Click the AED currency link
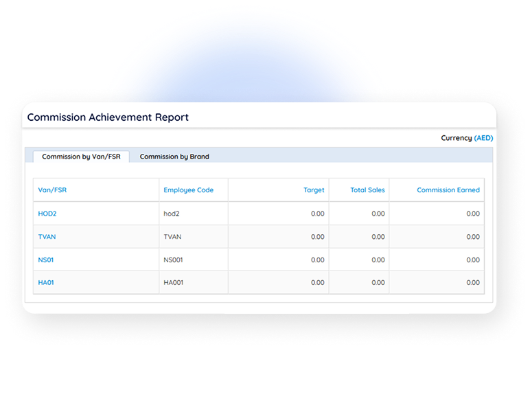This screenshot has height=401, width=530. click(483, 138)
